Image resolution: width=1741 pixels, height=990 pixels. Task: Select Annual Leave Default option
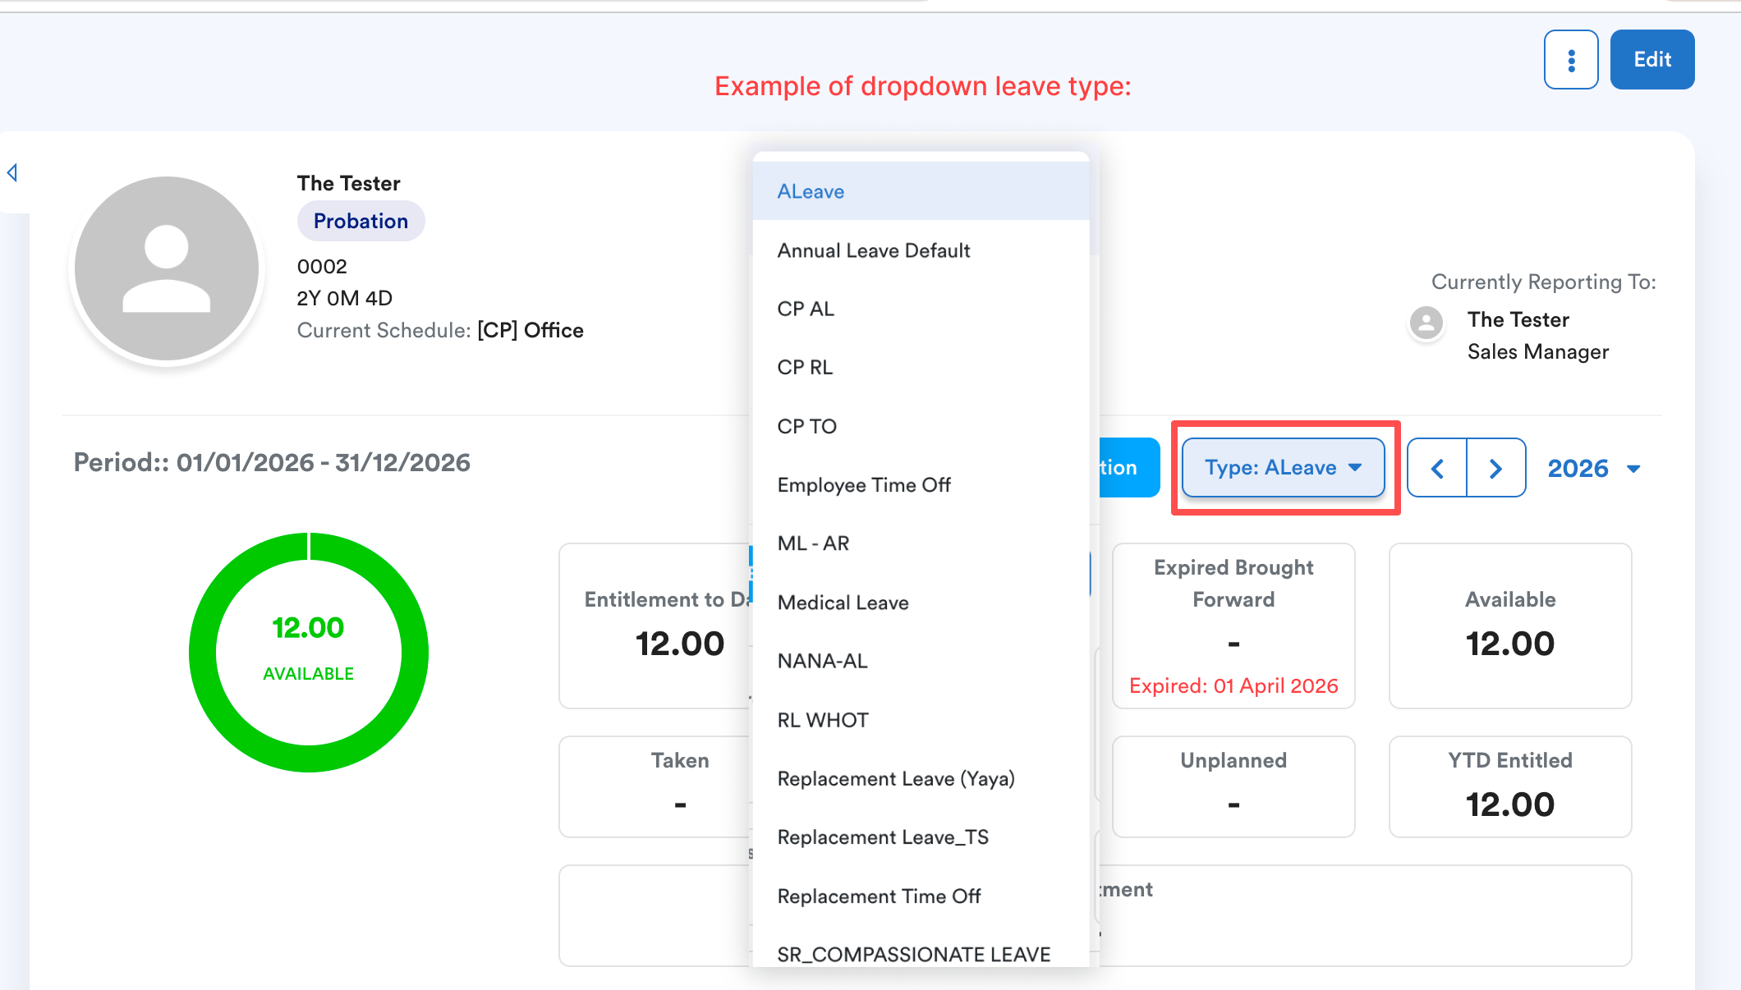coord(873,250)
